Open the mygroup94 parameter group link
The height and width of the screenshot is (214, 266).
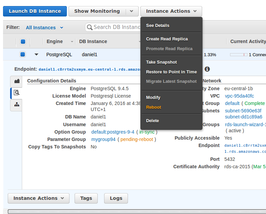coord(103,139)
